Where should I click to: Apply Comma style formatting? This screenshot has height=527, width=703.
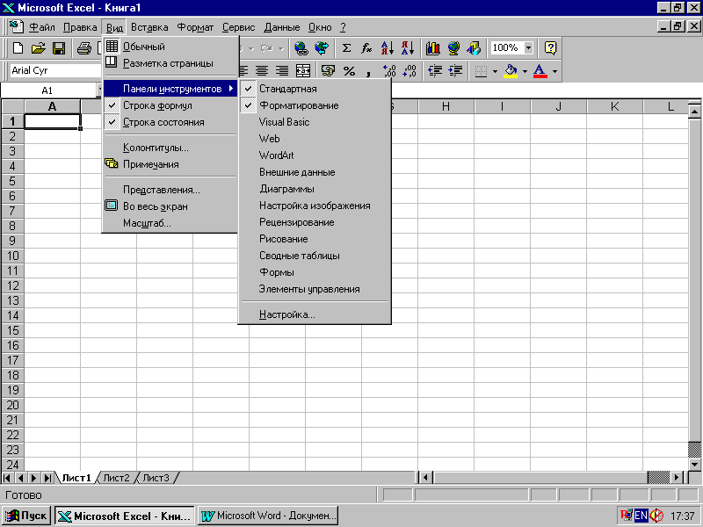tap(369, 71)
